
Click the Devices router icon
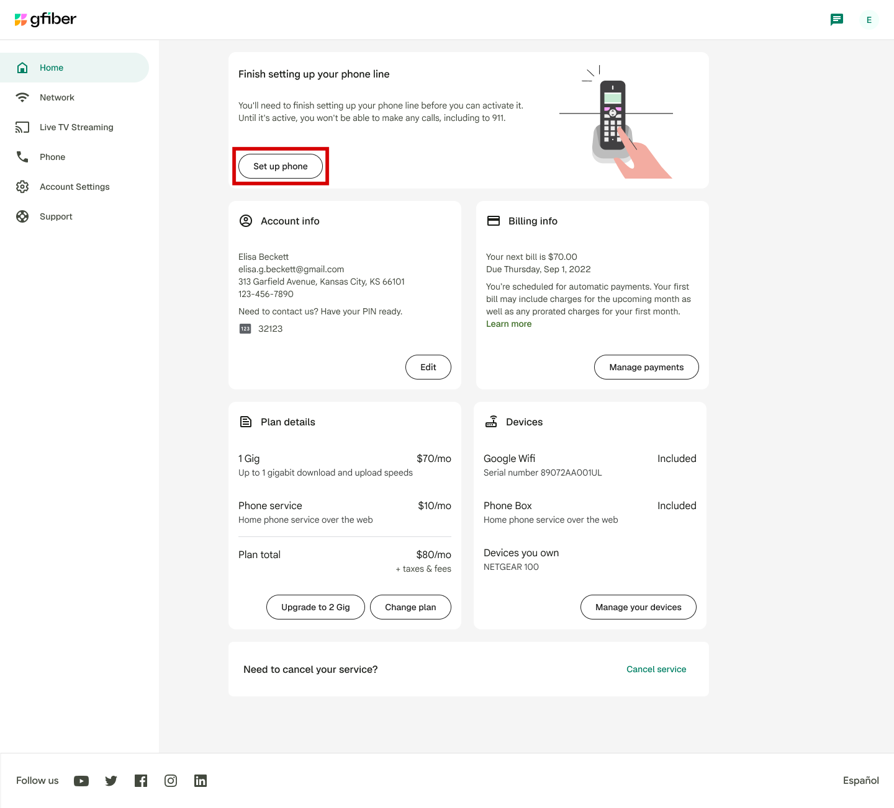(x=491, y=422)
